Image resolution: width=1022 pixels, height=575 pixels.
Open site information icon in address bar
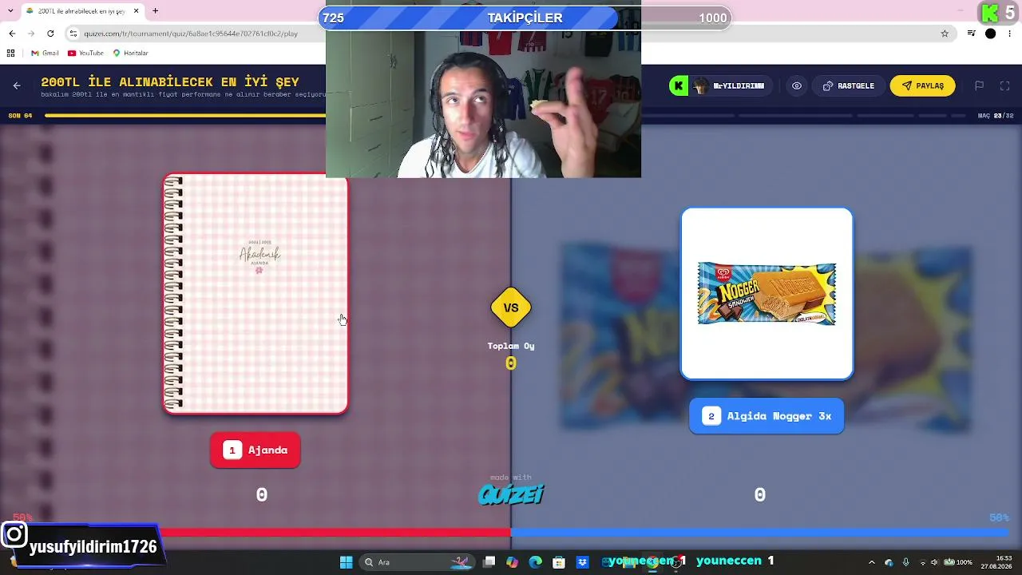point(73,34)
